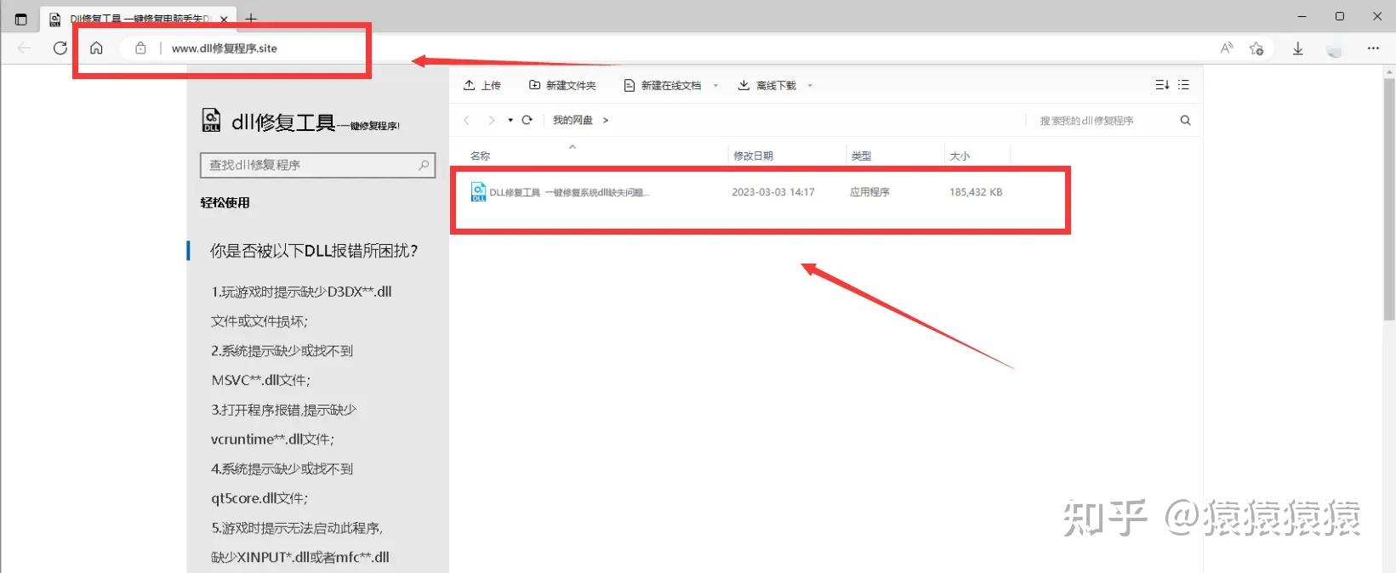Sort files by 修改日期 column header
Image resolution: width=1396 pixels, height=573 pixels.
[x=753, y=156]
